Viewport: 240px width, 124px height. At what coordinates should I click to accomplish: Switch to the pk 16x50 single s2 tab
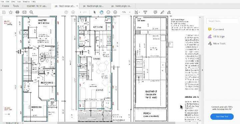click(x=93, y=6)
